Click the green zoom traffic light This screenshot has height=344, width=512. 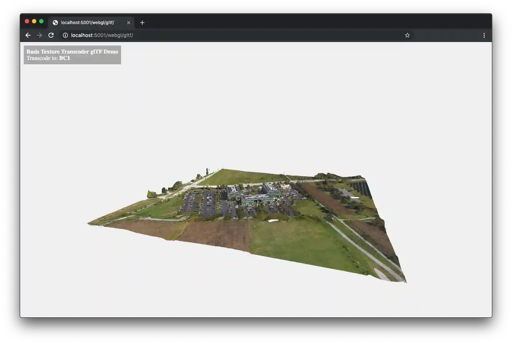pos(42,21)
